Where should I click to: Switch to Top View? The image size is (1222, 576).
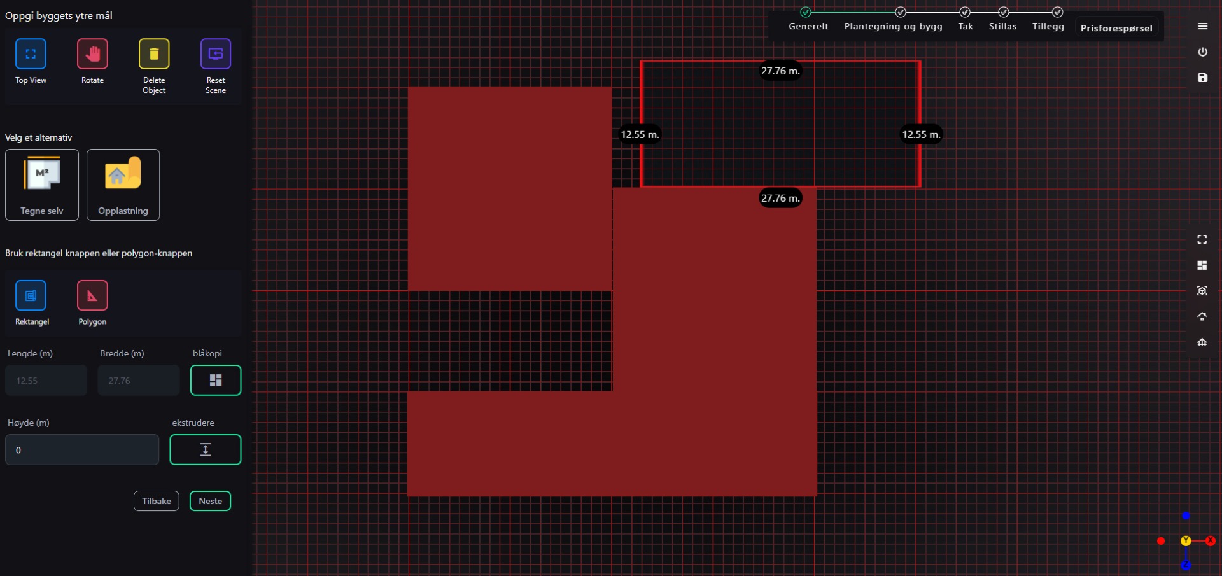(31, 54)
